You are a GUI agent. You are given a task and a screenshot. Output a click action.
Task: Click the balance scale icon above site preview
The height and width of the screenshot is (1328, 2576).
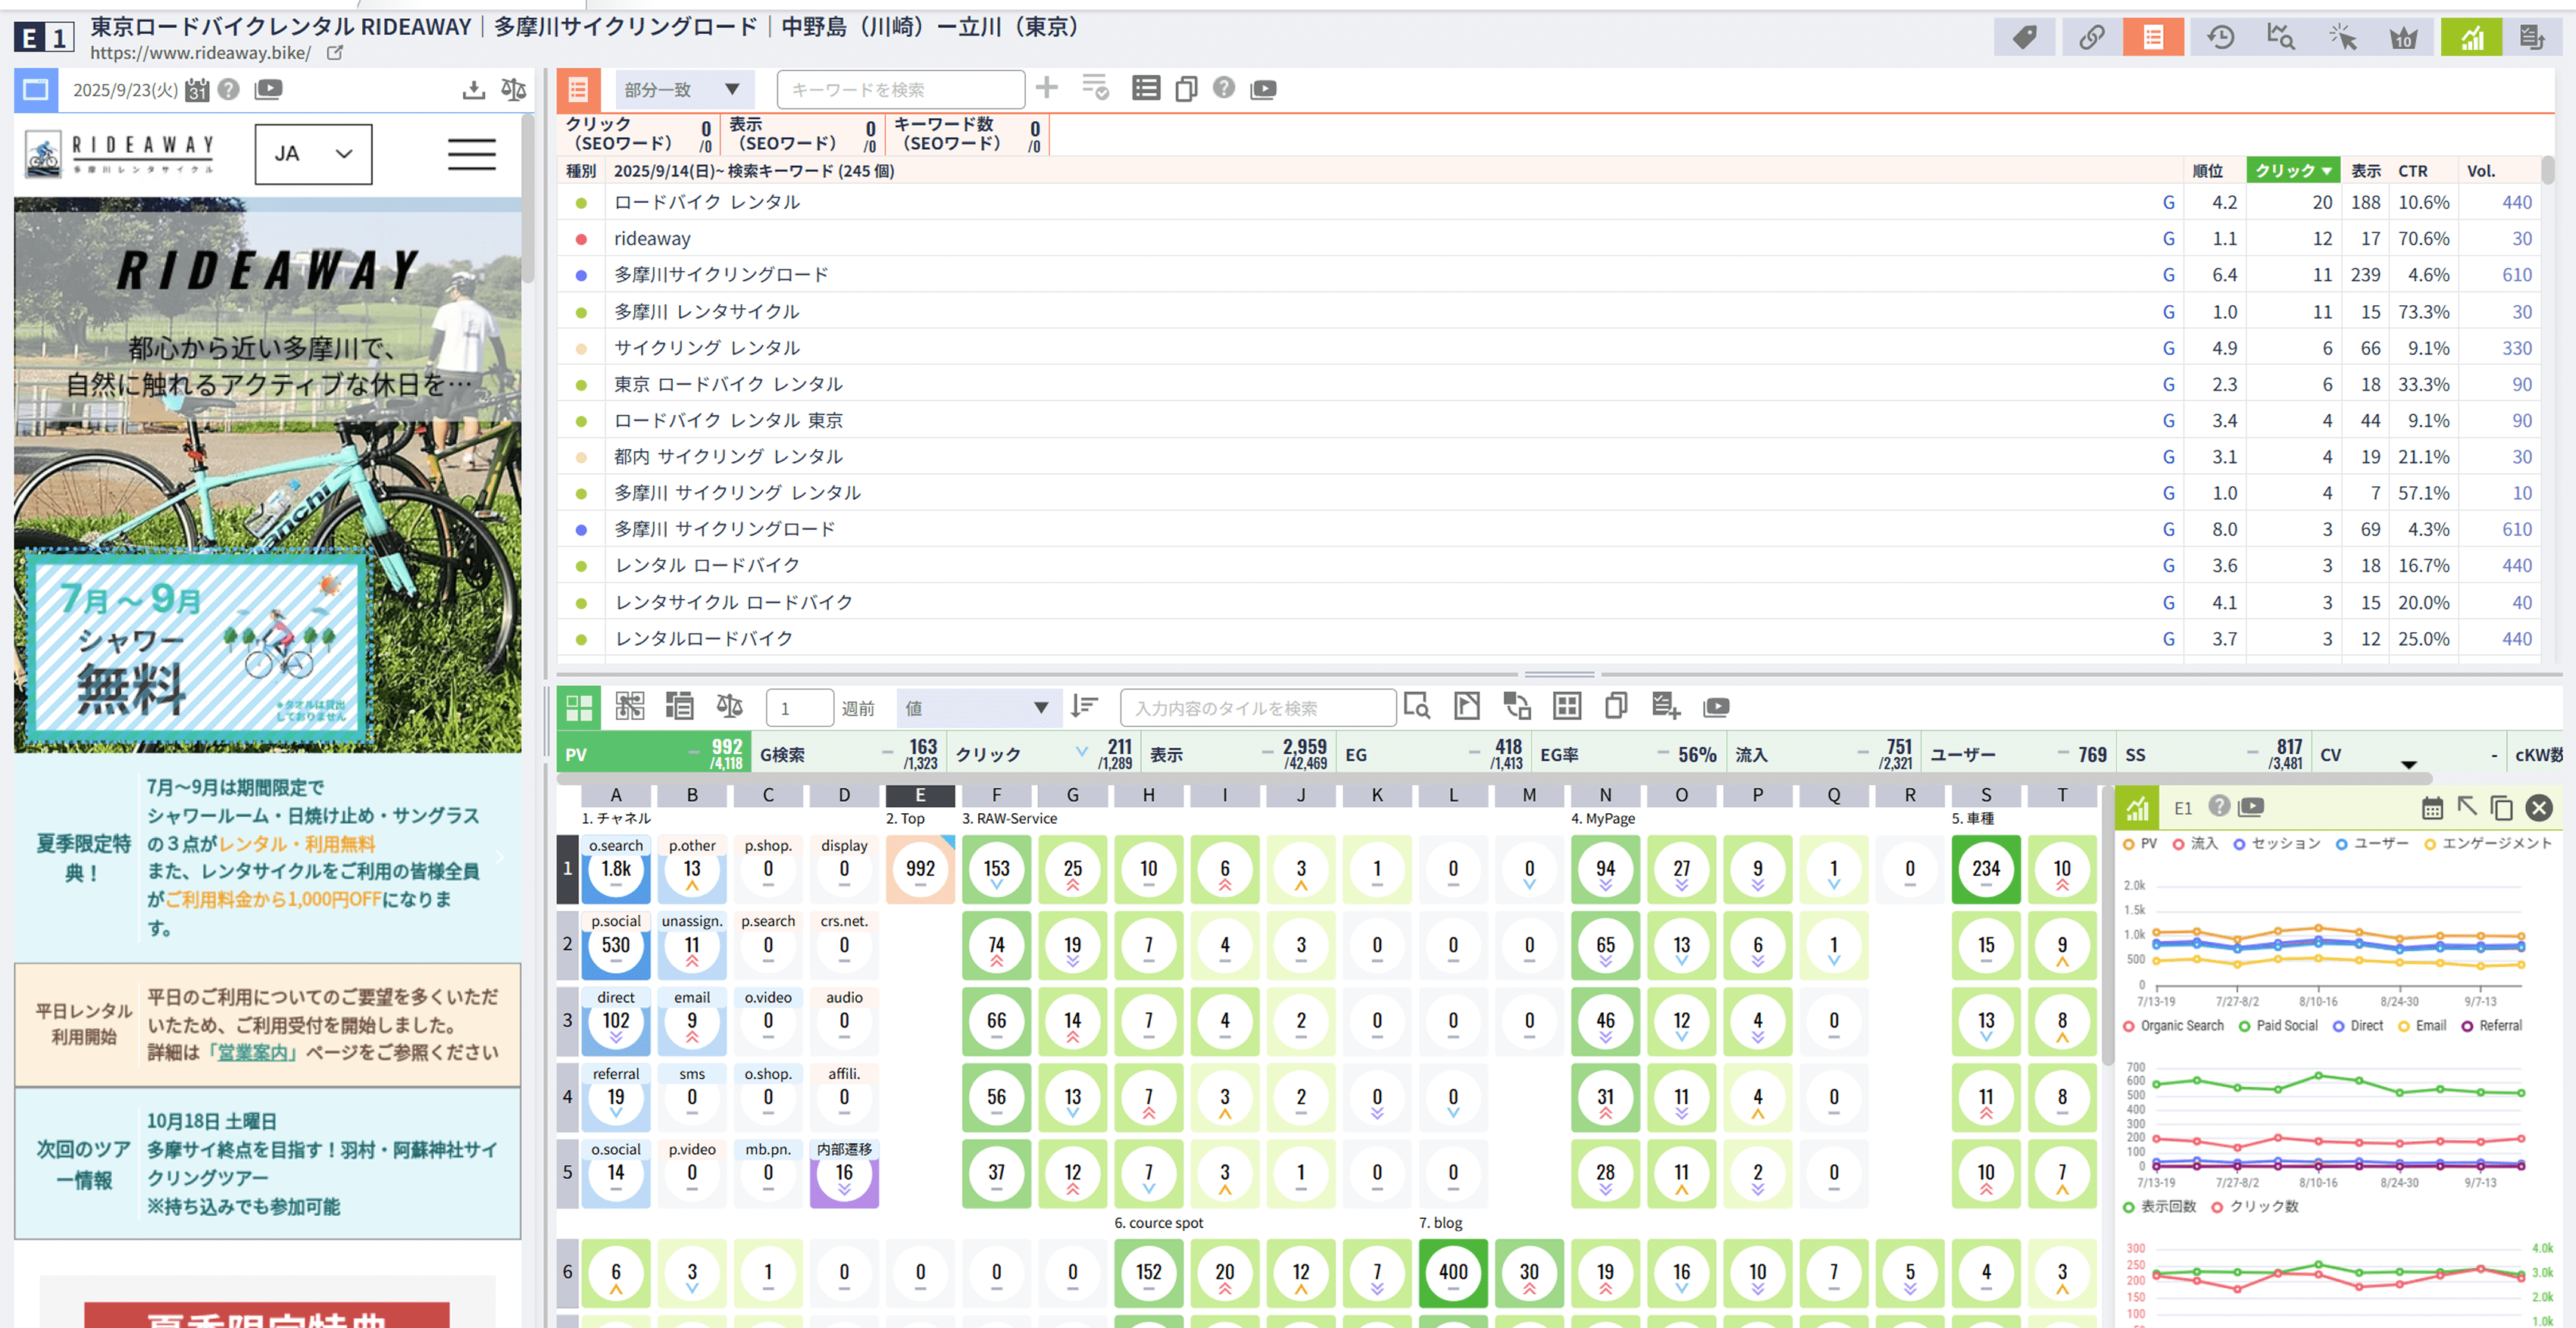point(514,90)
